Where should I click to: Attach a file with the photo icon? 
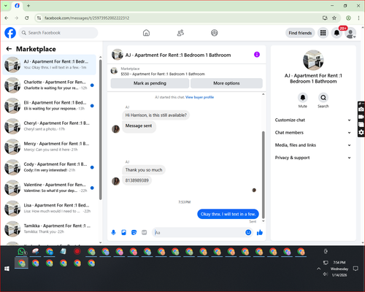124,233
